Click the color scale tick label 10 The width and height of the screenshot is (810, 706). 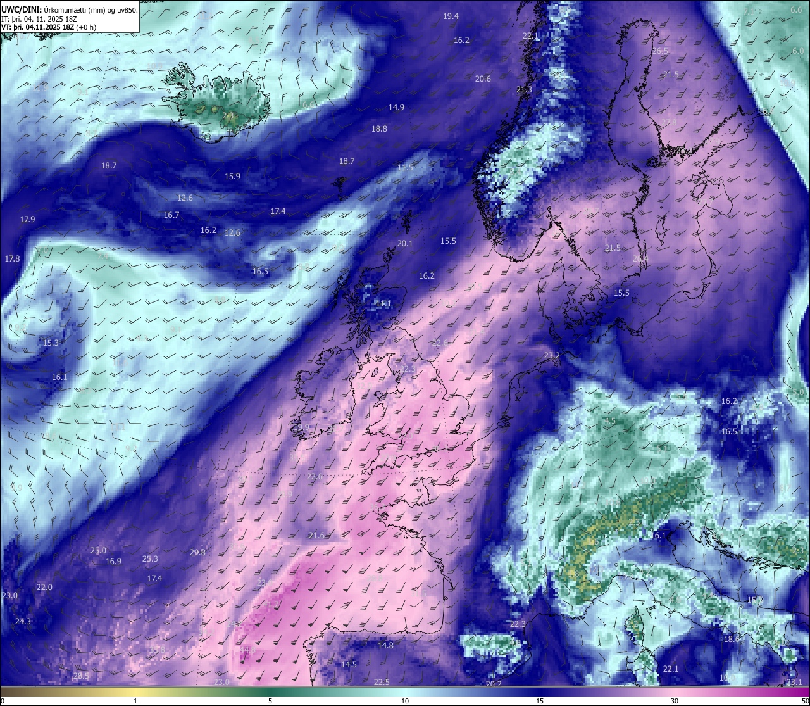405,701
